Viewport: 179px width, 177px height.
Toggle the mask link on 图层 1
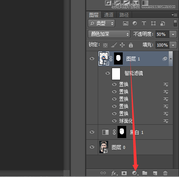tap(111, 58)
